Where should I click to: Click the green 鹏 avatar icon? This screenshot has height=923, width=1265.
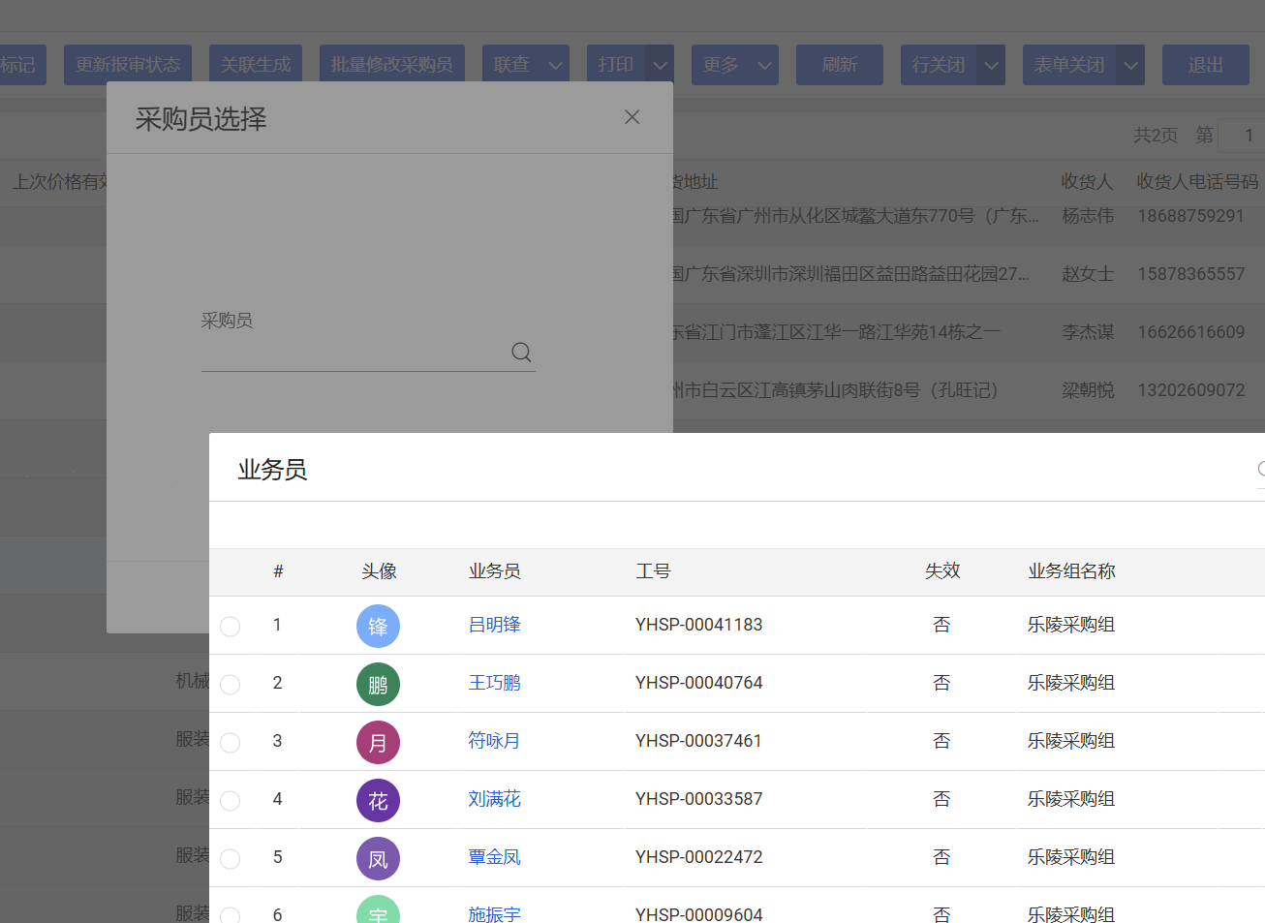pos(378,685)
